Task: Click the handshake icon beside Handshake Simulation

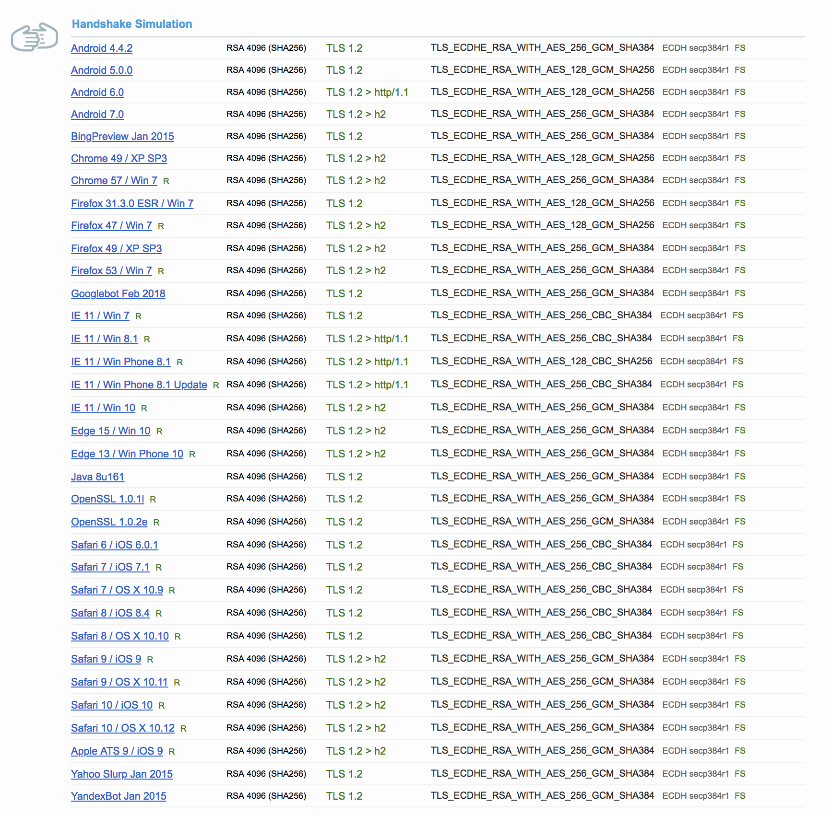Action: (35, 36)
